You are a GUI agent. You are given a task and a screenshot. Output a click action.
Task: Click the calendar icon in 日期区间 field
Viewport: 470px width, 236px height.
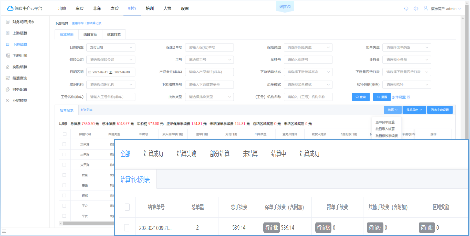pyautogui.click(x=90, y=72)
